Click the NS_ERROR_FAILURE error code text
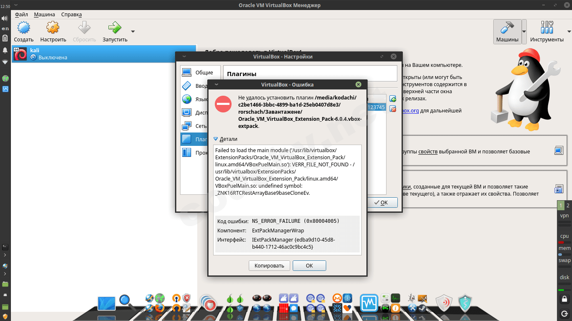The height and width of the screenshot is (321, 572). [296, 221]
